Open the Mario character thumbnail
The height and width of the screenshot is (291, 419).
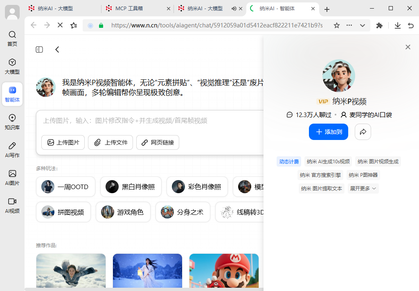pos(224,271)
